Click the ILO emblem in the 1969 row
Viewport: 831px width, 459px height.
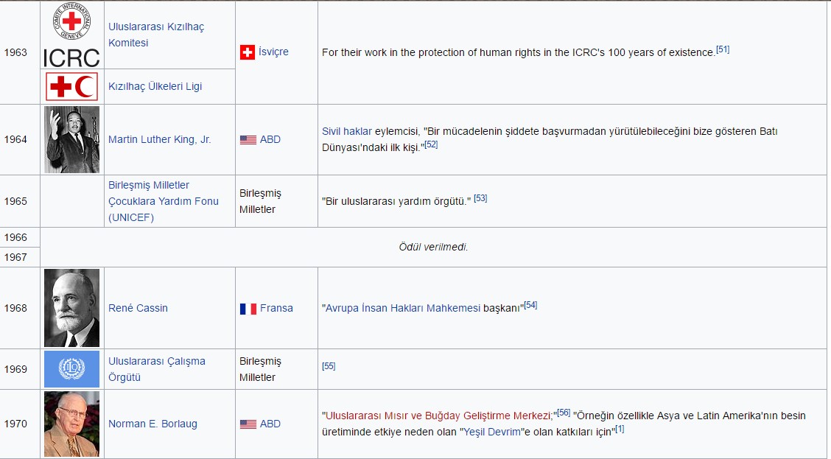(71, 369)
